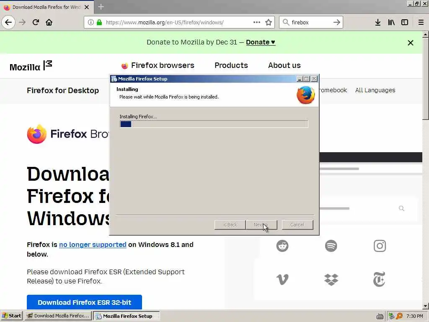429x322 pixels.
Task: Click the Instagram icon on the page
Action: [380, 246]
